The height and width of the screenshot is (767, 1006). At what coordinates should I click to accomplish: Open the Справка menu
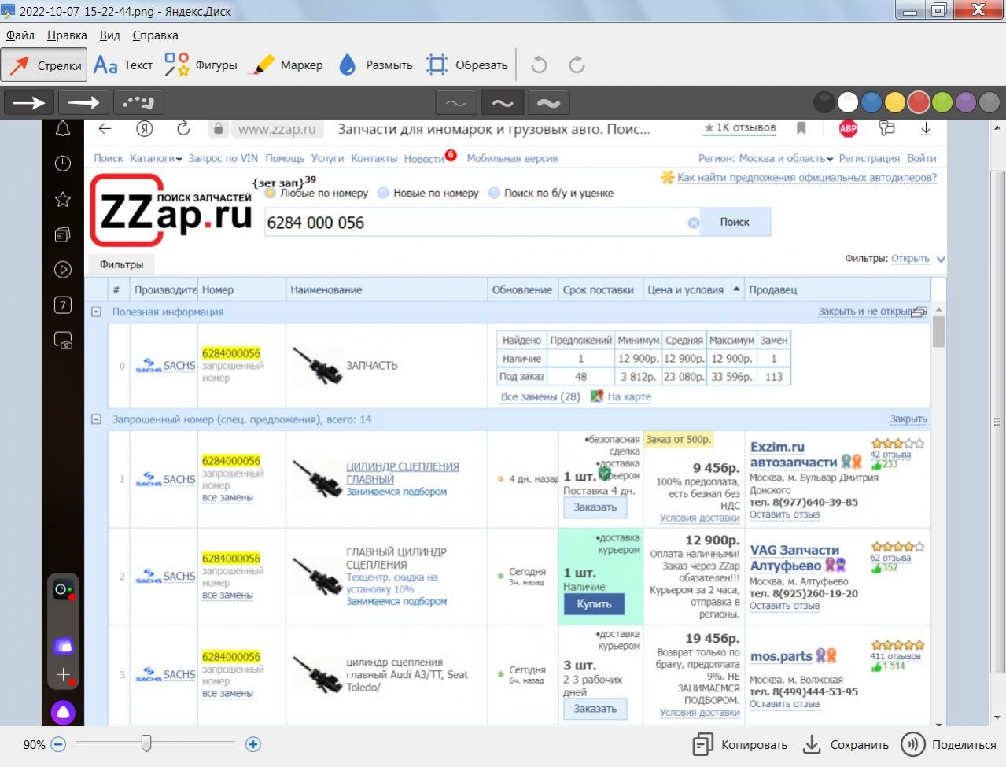[155, 35]
